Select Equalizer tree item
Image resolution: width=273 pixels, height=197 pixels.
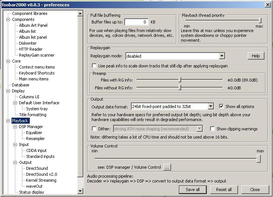click(x=34, y=133)
